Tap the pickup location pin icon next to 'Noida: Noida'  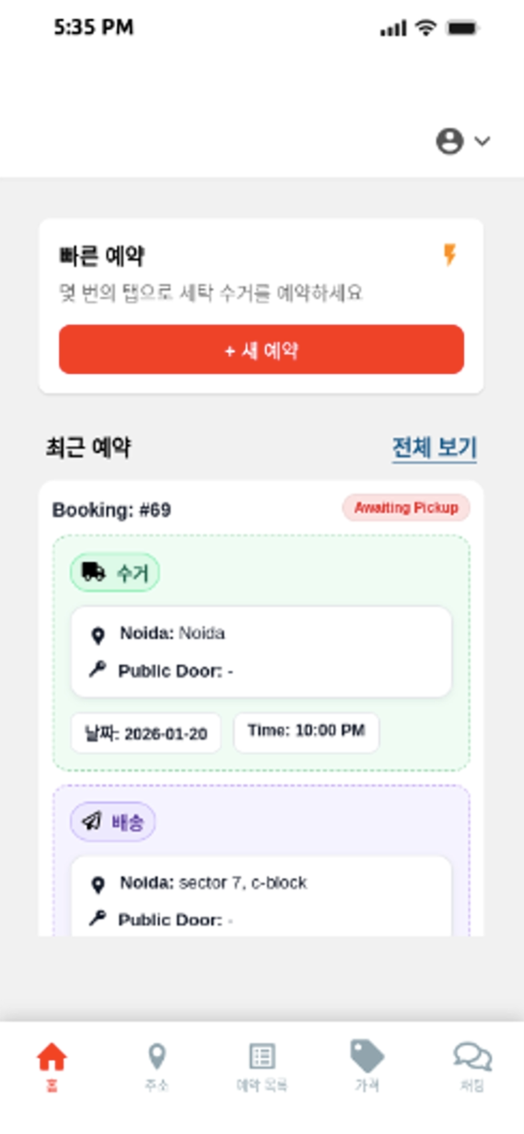pos(98,636)
